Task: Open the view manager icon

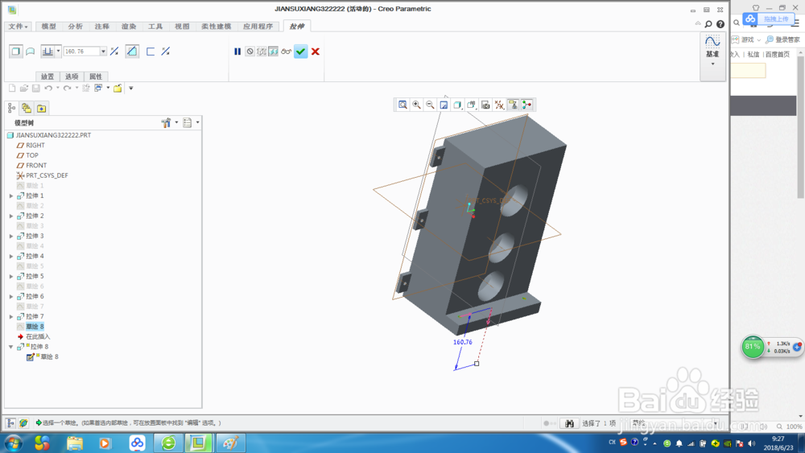Action: pyautogui.click(x=485, y=105)
